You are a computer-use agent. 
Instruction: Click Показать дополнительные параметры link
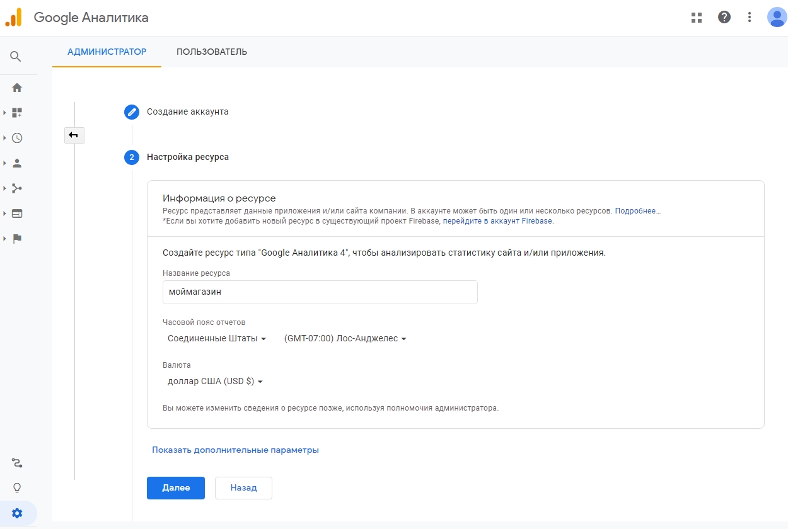[235, 450]
